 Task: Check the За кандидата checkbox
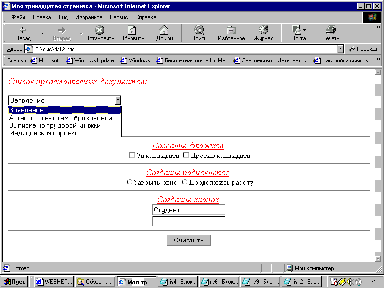tap(132, 155)
